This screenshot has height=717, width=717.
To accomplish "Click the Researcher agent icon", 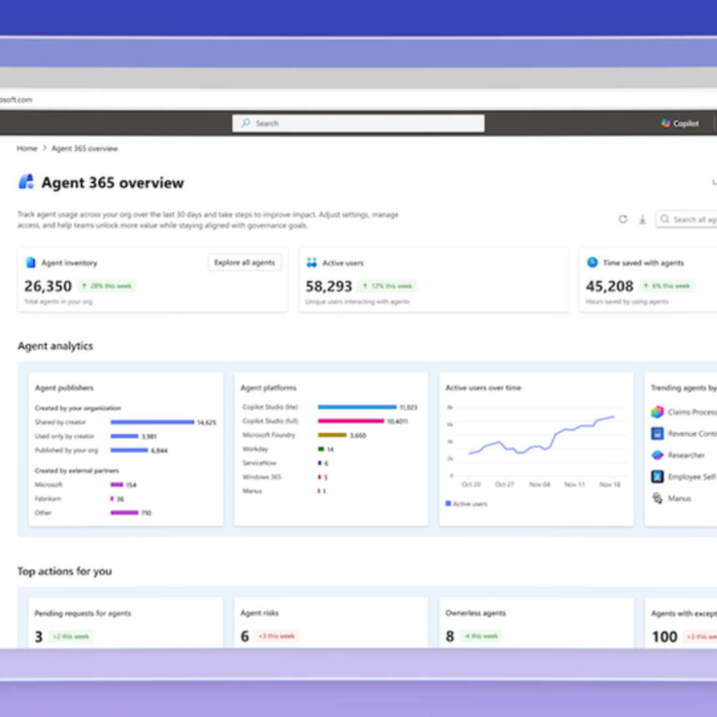I will [x=657, y=455].
